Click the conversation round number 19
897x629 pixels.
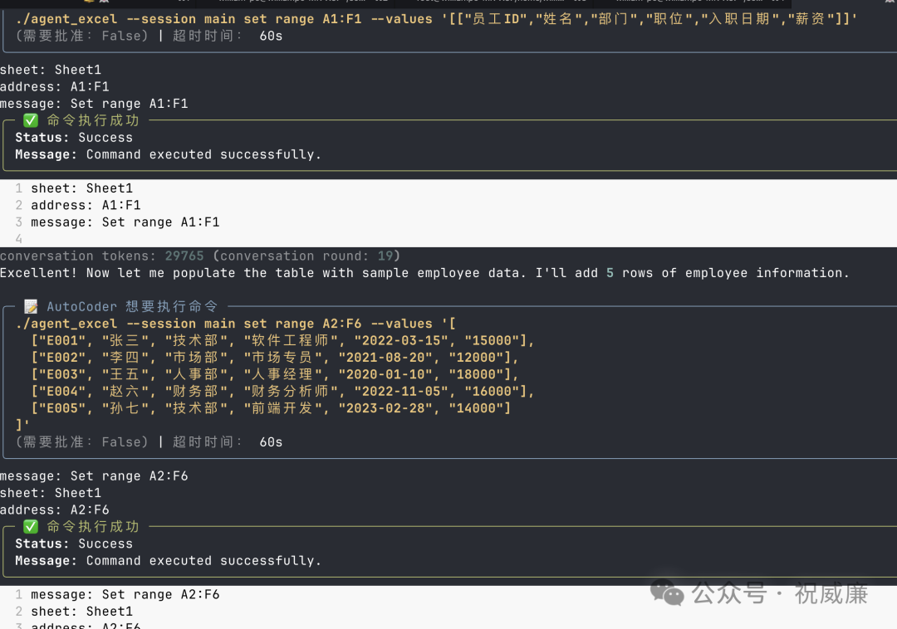click(385, 256)
